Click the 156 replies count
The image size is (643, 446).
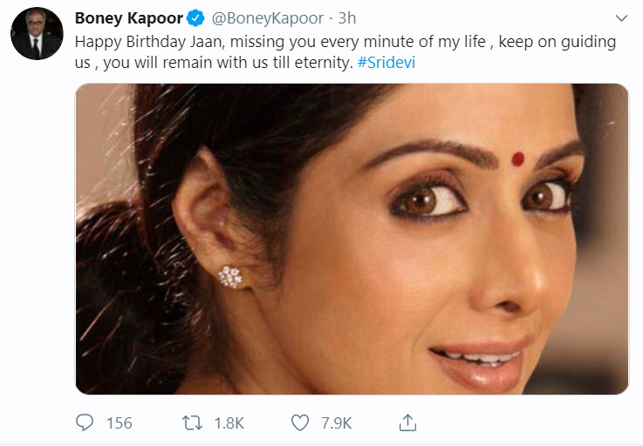[x=119, y=423]
